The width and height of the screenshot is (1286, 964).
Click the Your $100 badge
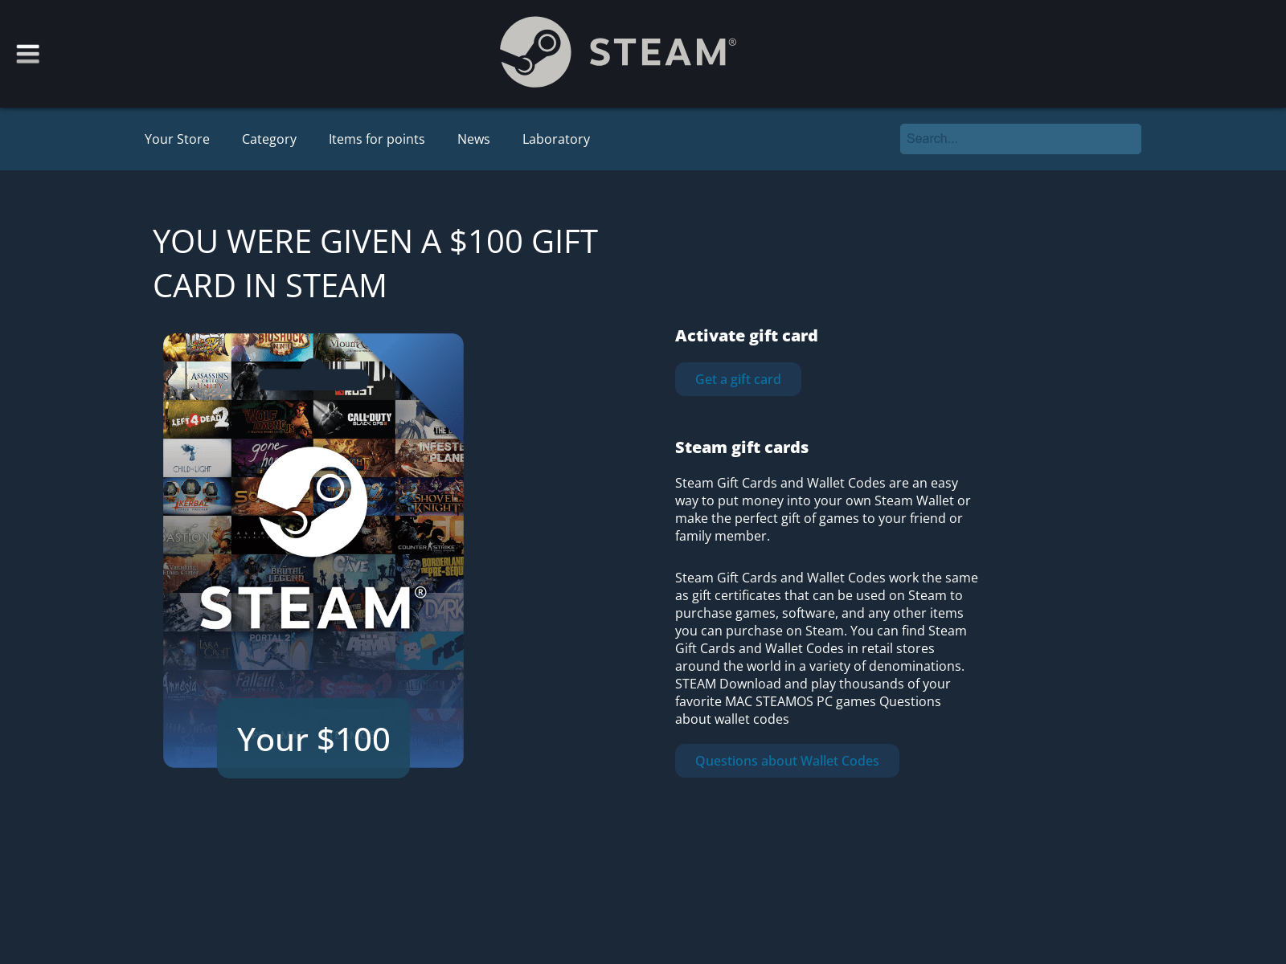coord(313,738)
